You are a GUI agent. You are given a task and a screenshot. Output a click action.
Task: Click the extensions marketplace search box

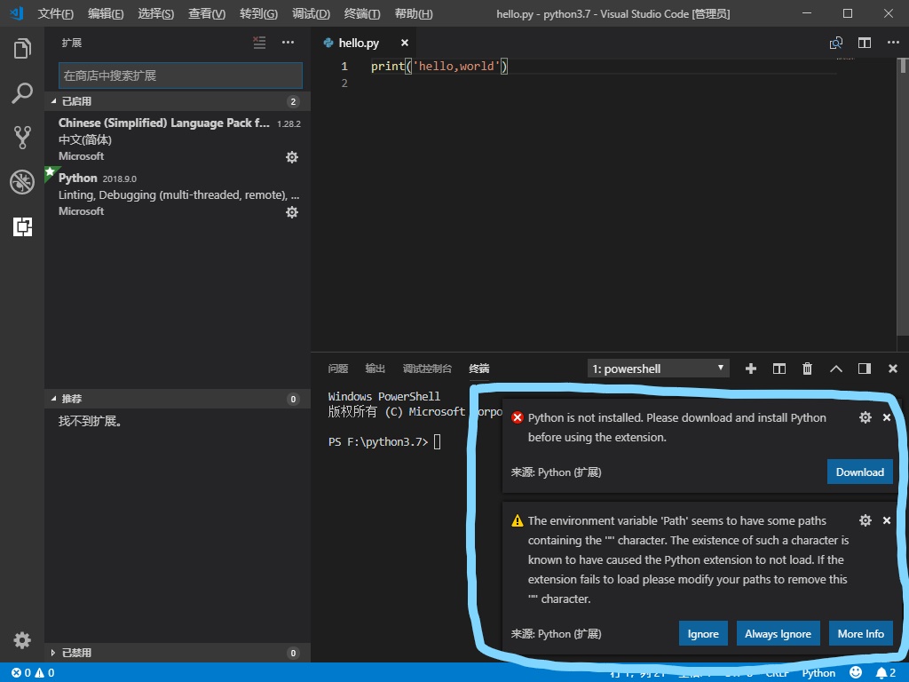180,75
